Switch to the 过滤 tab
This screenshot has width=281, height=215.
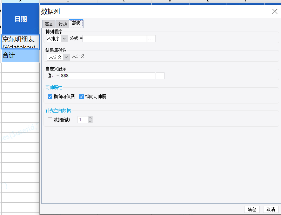[62, 24]
